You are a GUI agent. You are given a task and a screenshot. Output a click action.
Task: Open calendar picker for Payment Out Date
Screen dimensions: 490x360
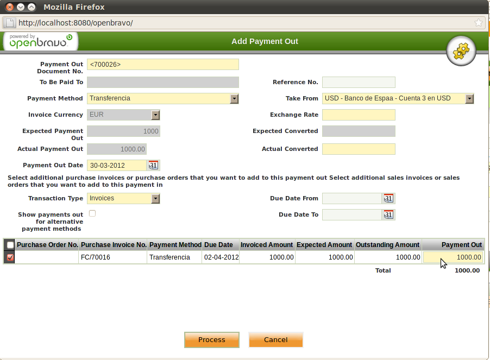click(x=154, y=166)
